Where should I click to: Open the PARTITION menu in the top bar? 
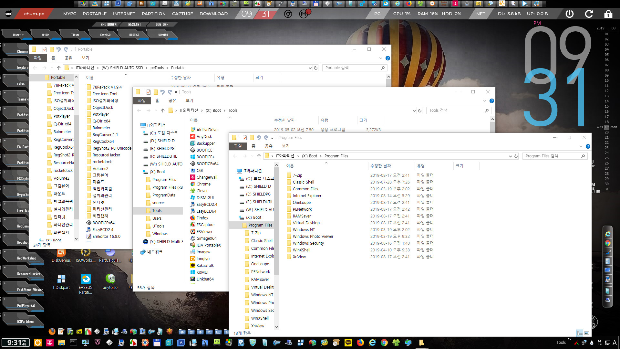[154, 14]
